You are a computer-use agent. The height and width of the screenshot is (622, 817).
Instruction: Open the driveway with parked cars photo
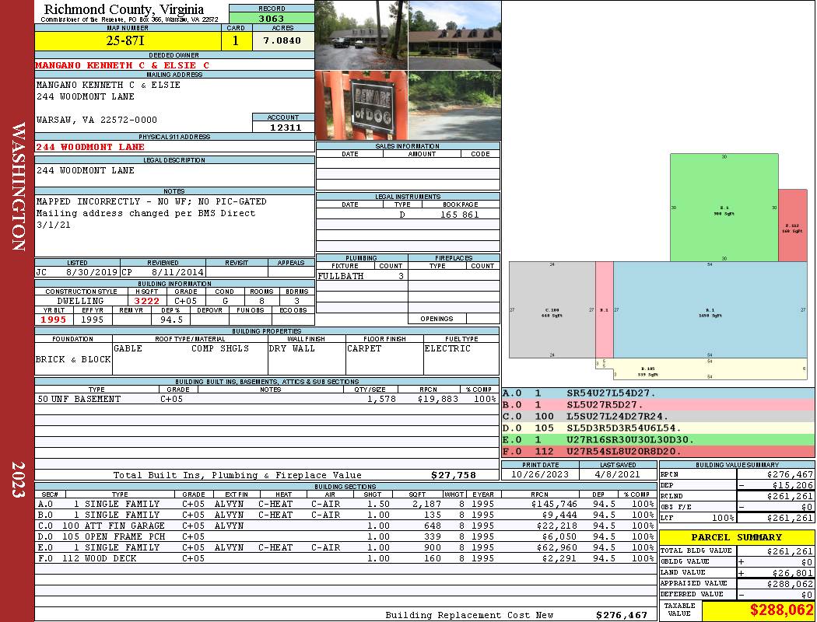pyautogui.click(x=362, y=36)
